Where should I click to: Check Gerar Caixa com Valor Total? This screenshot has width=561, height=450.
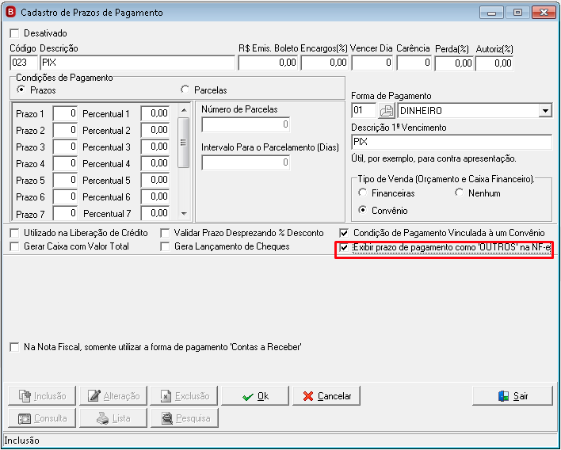pos(15,247)
